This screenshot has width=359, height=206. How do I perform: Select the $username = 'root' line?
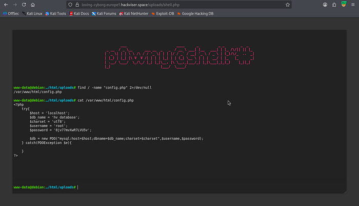[49, 126]
